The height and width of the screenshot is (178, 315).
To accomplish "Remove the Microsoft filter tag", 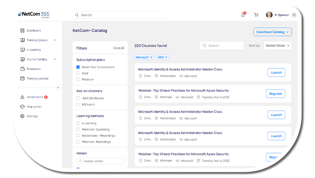I will click(151, 57).
